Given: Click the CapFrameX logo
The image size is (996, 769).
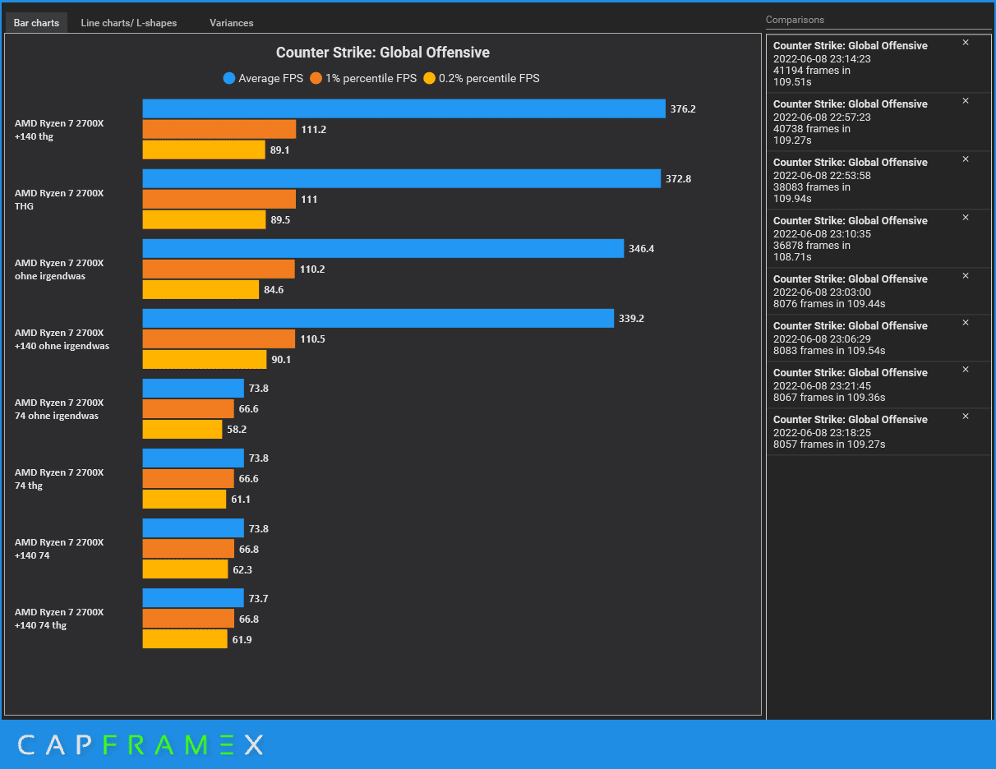Looking at the screenshot, I should pyautogui.click(x=141, y=745).
